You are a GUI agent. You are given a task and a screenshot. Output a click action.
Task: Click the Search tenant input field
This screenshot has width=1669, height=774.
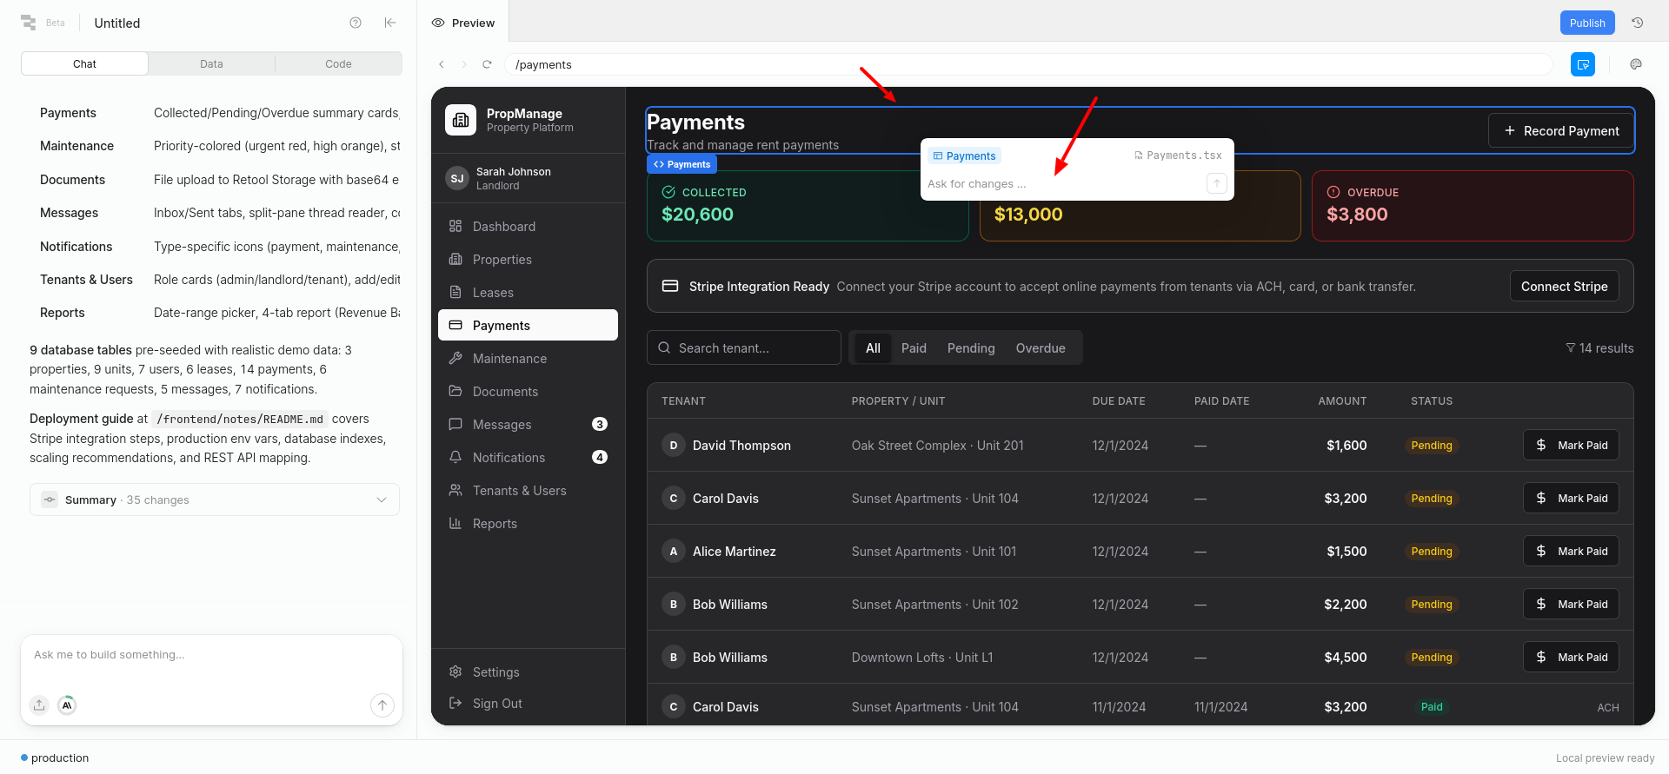[x=744, y=347]
